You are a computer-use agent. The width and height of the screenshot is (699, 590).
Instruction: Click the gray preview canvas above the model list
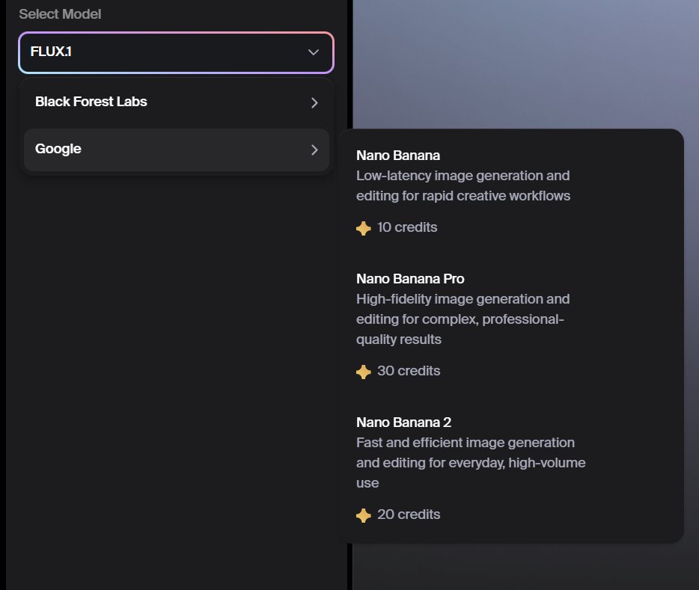pos(524,60)
